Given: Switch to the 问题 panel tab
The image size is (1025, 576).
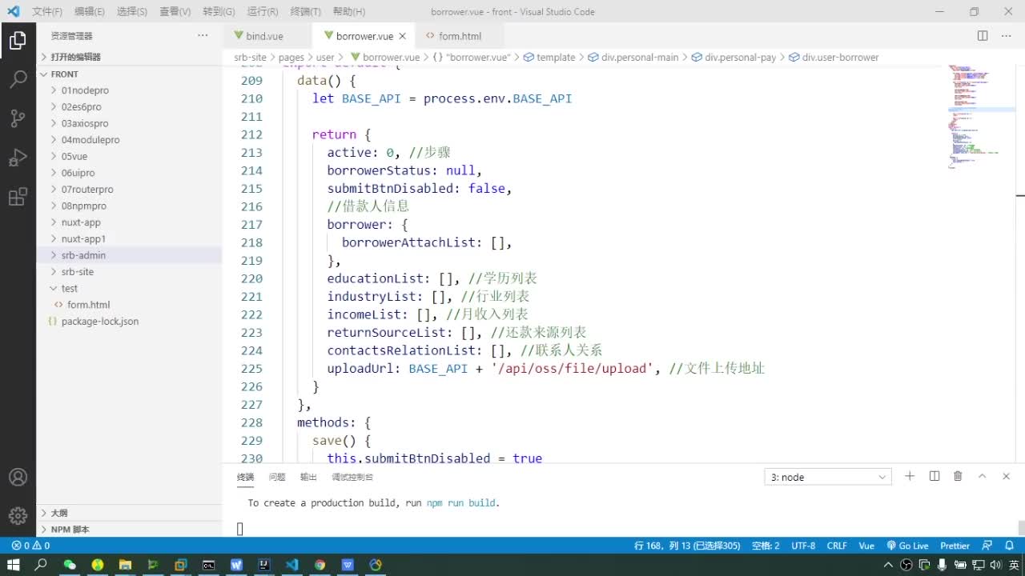Looking at the screenshot, I should pyautogui.click(x=277, y=477).
